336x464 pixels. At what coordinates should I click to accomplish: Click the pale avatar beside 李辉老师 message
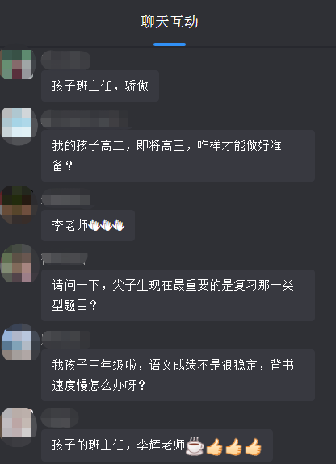click(x=19, y=428)
